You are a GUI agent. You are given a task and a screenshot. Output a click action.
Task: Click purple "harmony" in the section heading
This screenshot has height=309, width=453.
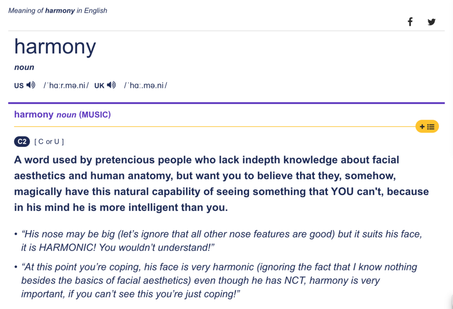coord(34,114)
